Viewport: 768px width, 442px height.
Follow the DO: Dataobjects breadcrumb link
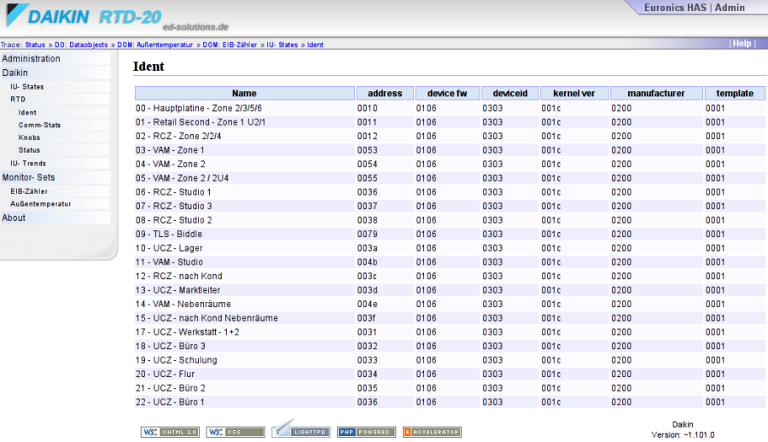click(81, 44)
